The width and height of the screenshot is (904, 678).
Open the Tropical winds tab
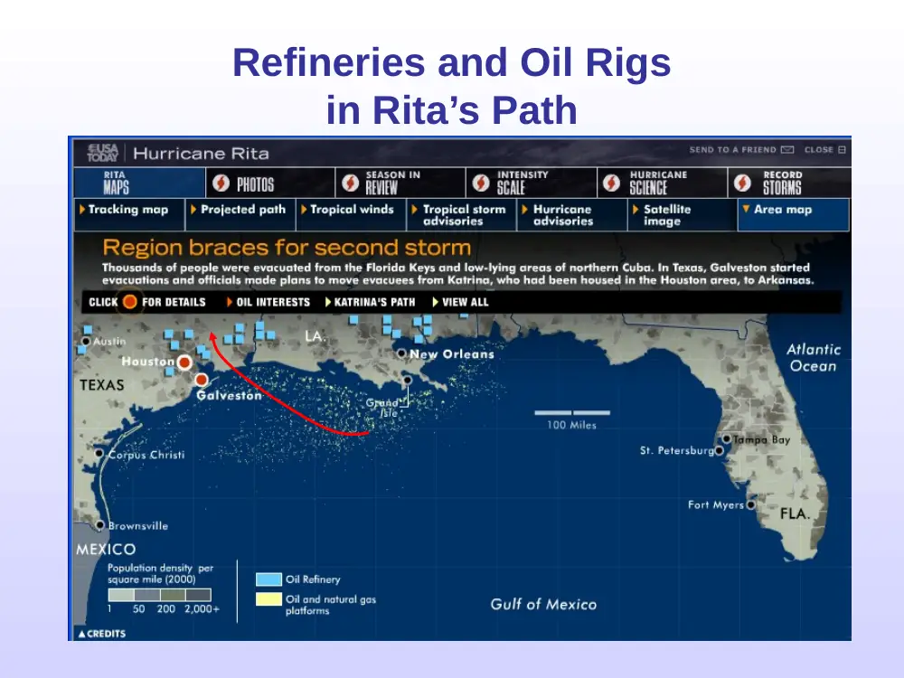351,214
